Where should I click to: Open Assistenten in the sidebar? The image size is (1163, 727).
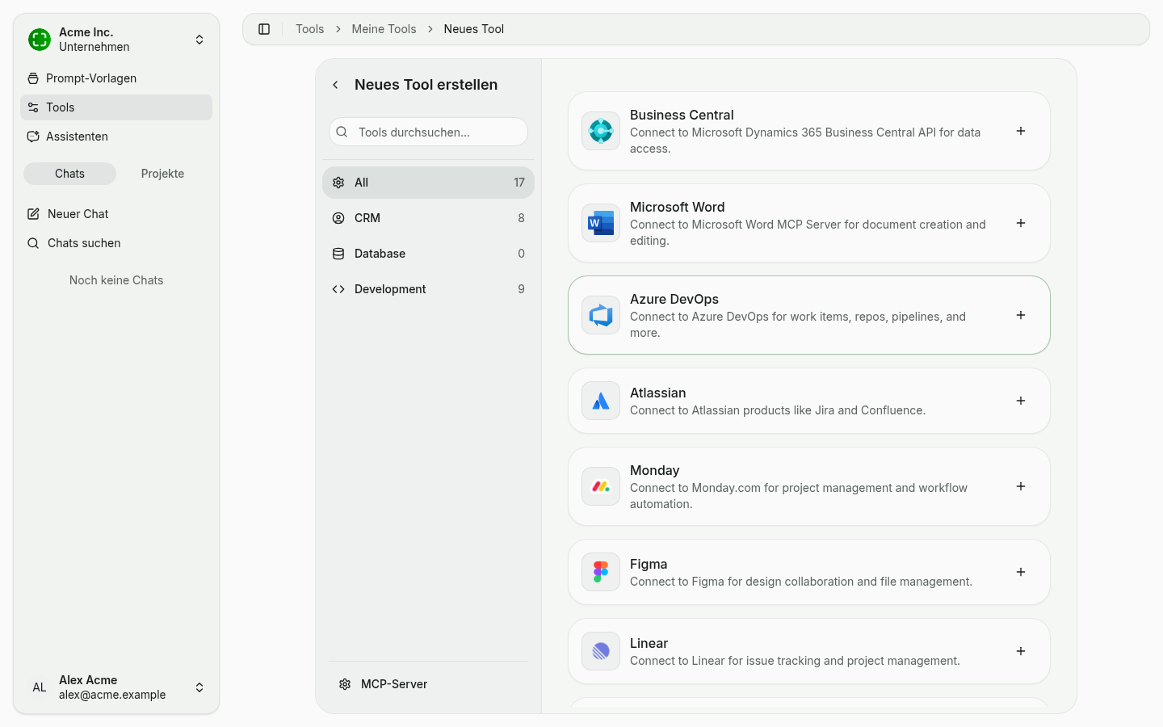[x=116, y=137]
